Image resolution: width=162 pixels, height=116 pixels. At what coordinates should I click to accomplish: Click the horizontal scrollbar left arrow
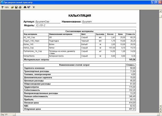click(x=14, y=114)
